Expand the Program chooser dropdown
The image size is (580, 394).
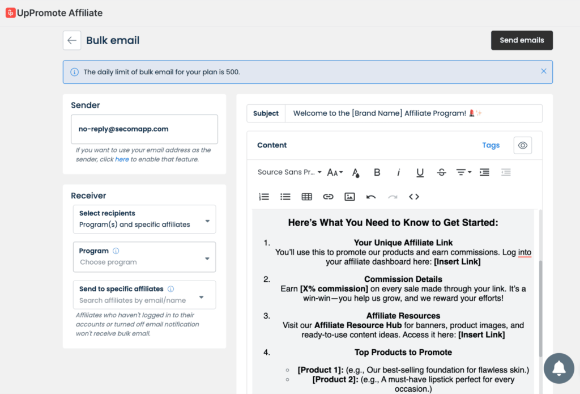[x=144, y=257]
